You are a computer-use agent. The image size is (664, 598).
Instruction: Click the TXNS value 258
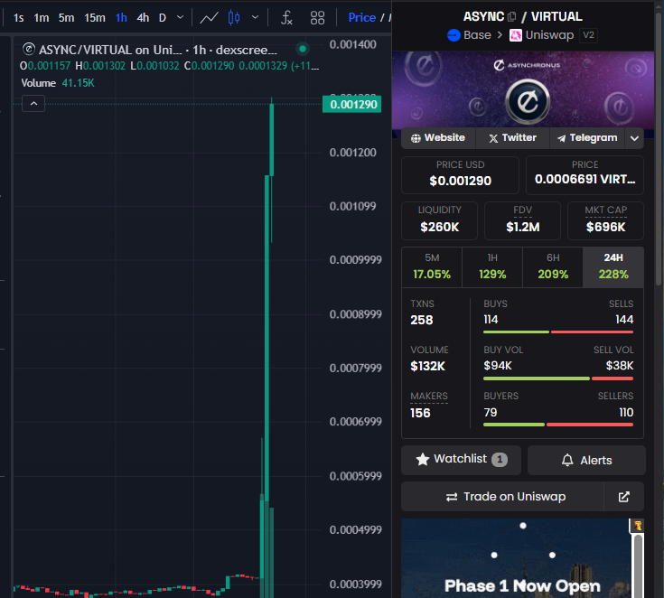click(x=422, y=320)
